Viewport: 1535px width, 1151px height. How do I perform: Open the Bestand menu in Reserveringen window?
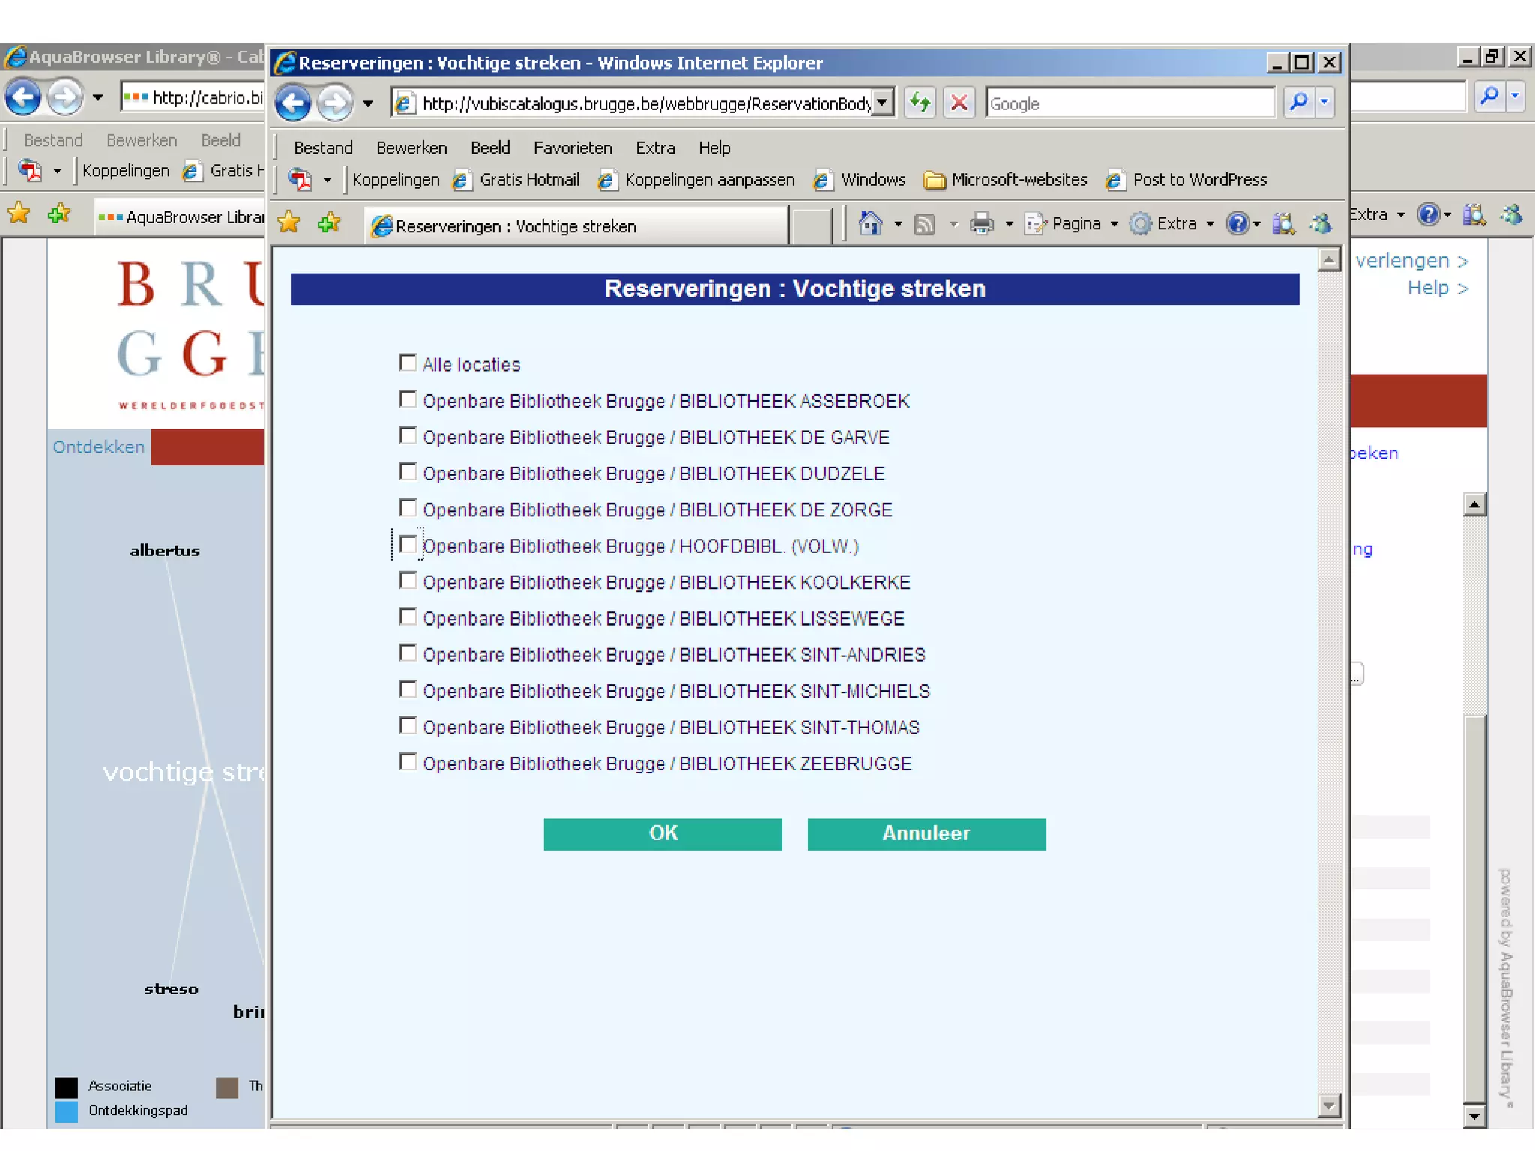click(x=322, y=148)
